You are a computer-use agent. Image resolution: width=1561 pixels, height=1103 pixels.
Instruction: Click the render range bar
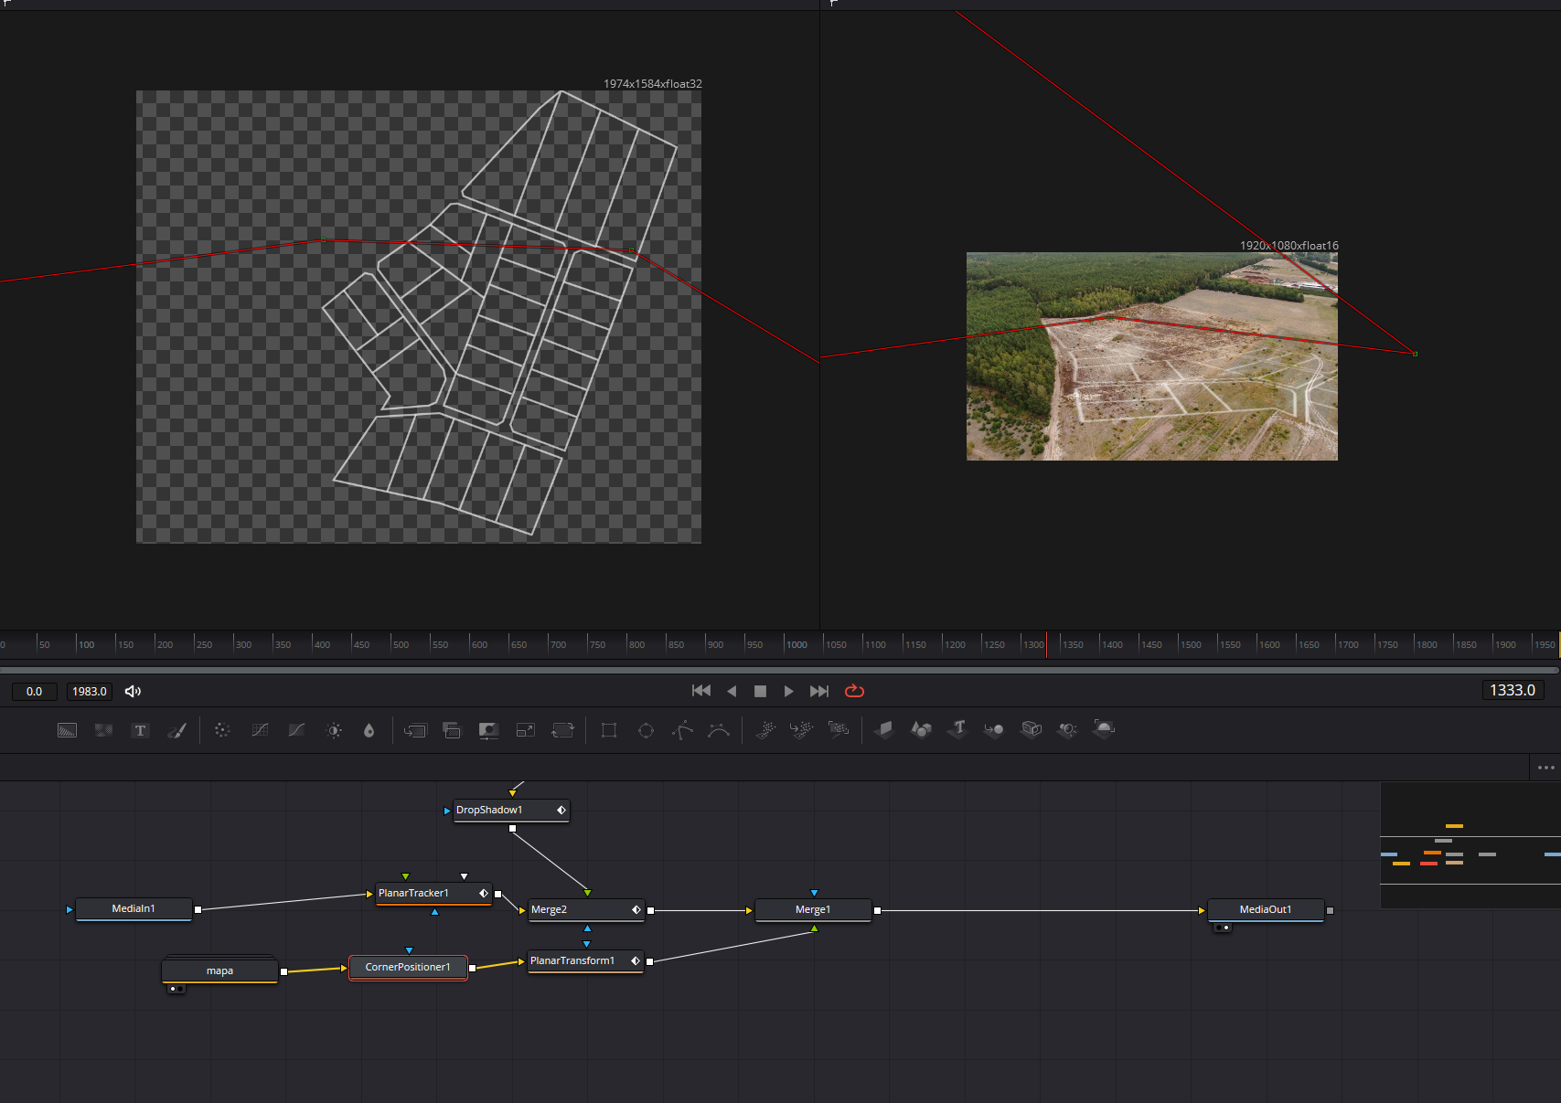780,670
